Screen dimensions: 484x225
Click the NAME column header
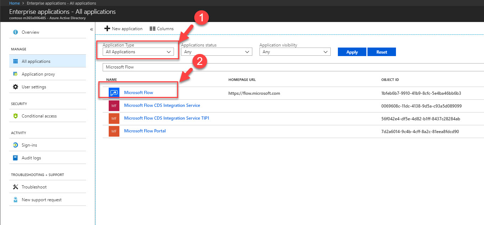click(x=112, y=80)
